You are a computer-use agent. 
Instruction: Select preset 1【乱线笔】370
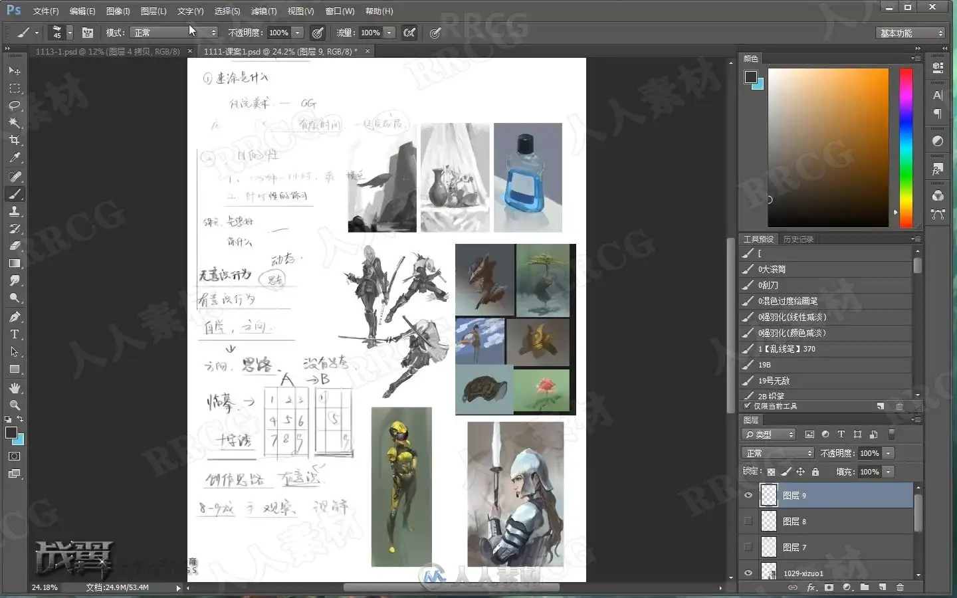tap(827, 349)
